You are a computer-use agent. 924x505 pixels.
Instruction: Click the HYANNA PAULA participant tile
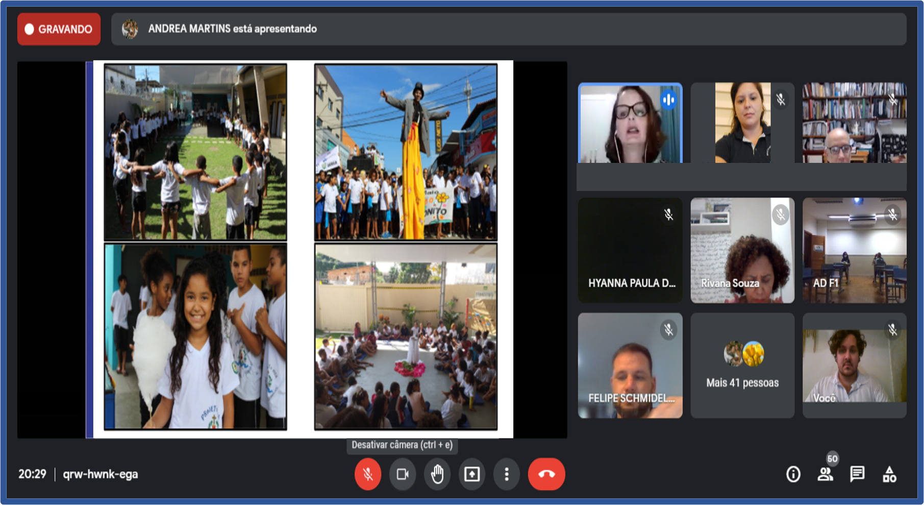pyautogui.click(x=630, y=250)
